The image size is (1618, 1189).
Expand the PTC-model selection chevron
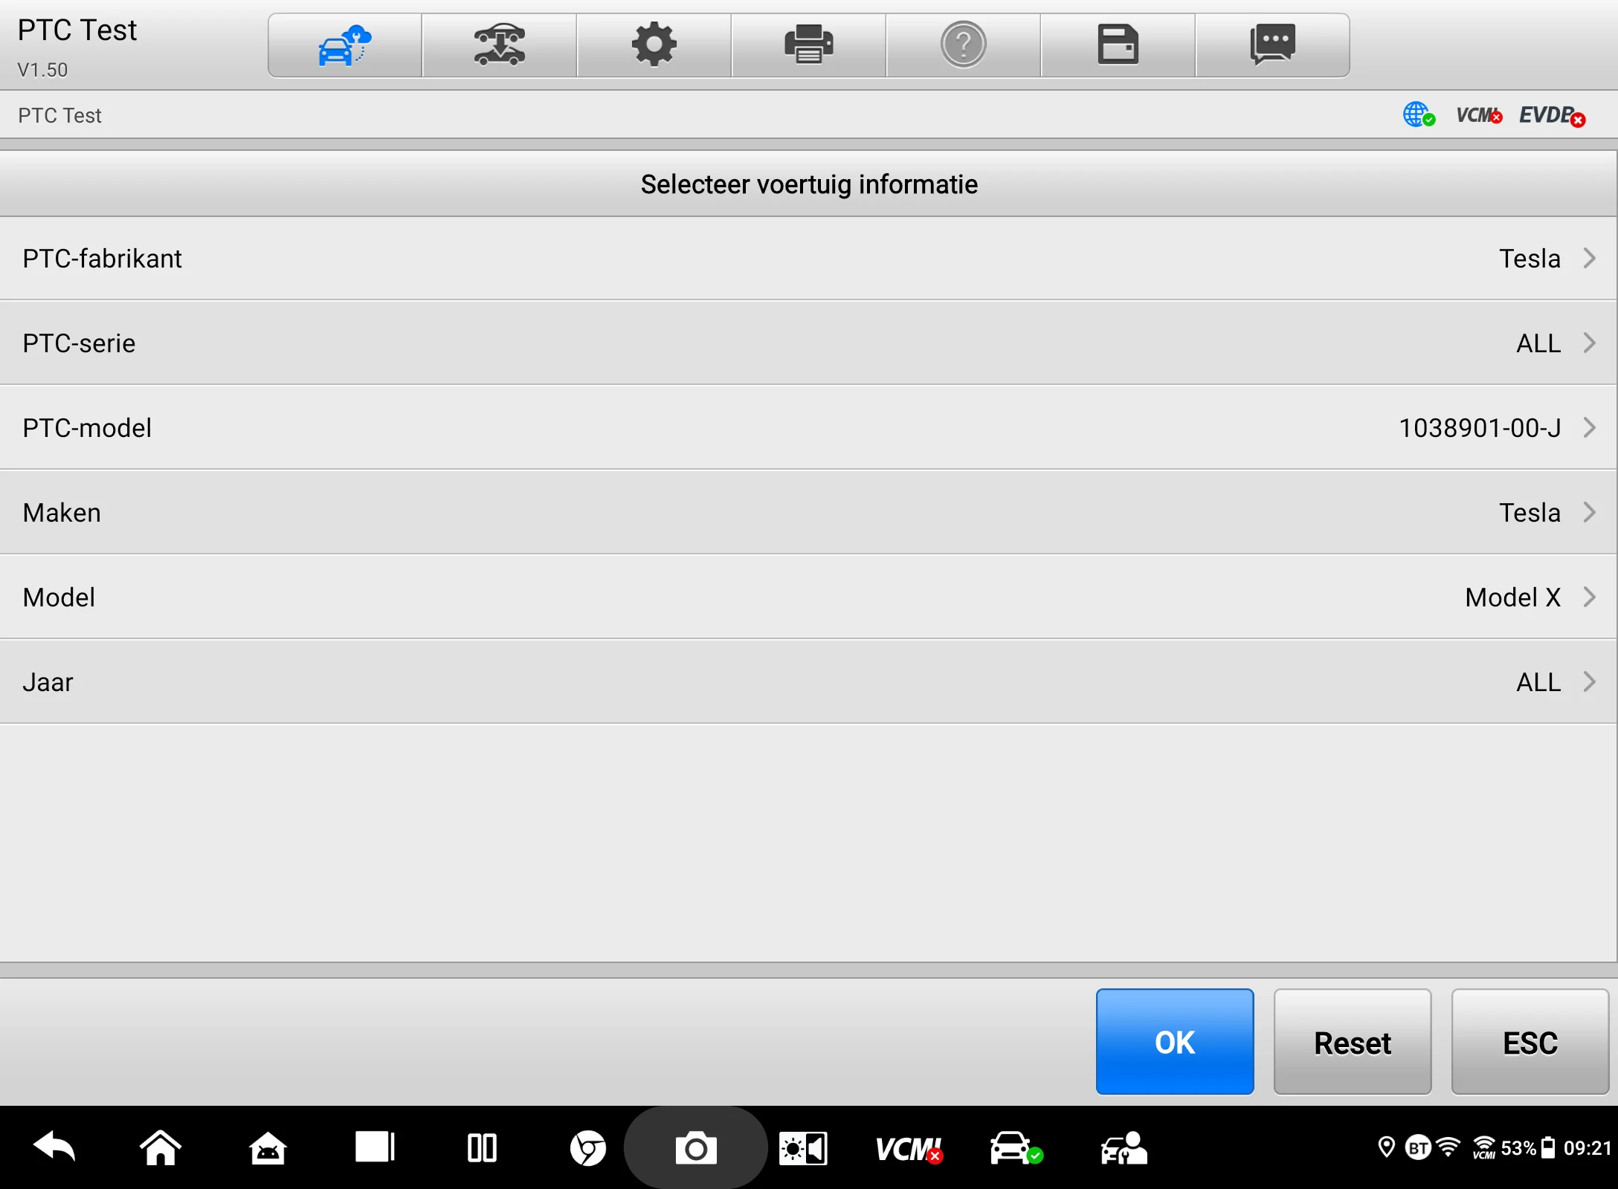(x=1590, y=427)
